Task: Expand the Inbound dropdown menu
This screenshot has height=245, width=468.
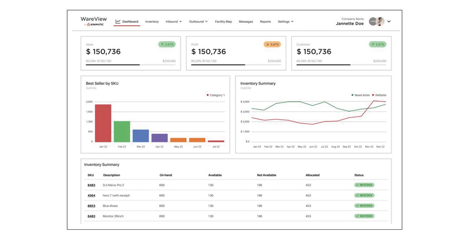Action: [174, 22]
